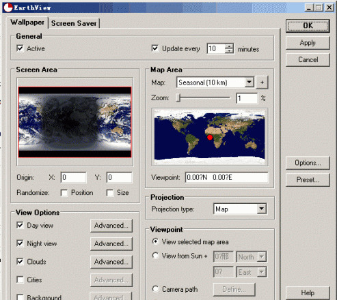Select the Wallpaper tab

(27, 22)
